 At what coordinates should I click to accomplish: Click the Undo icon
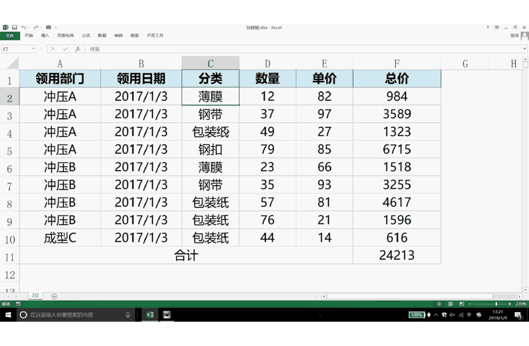[25, 27]
